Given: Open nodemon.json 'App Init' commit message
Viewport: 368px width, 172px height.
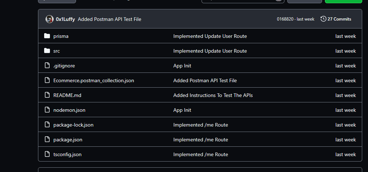Looking at the screenshot, I should [182, 110].
